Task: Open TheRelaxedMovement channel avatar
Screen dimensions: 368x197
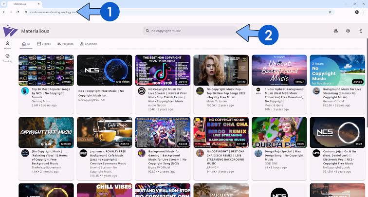Action: [25, 153]
